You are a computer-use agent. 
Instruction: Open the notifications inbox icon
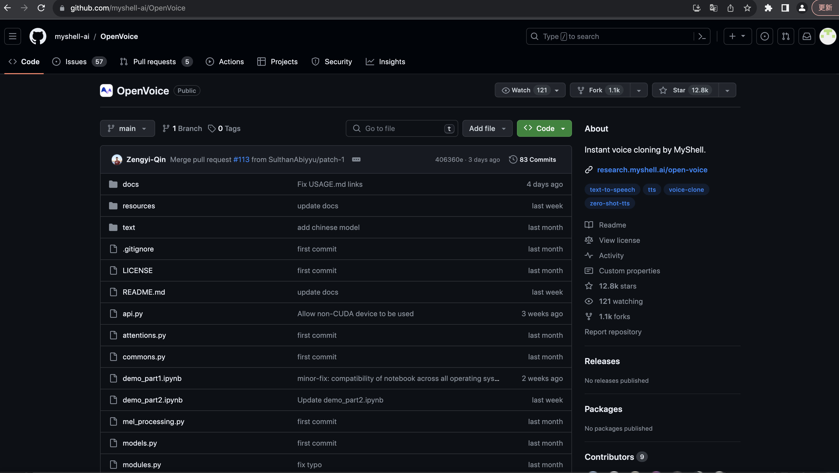pos(806,36)
